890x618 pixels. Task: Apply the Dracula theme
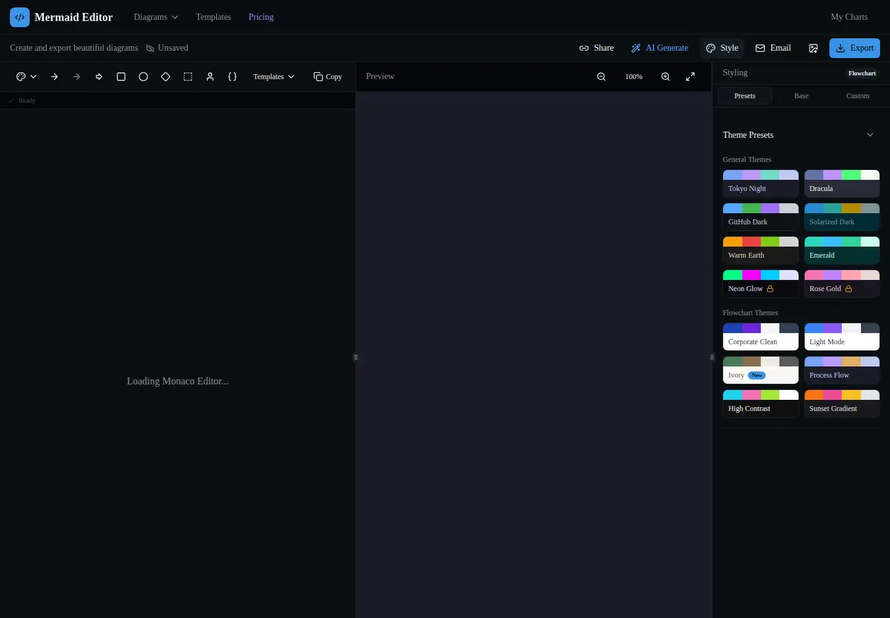(x=842, y=184)
